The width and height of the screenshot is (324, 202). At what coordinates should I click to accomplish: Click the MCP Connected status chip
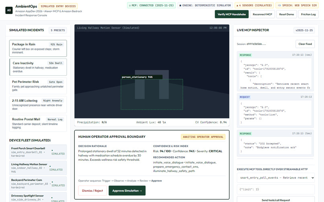tap(151, 5)
